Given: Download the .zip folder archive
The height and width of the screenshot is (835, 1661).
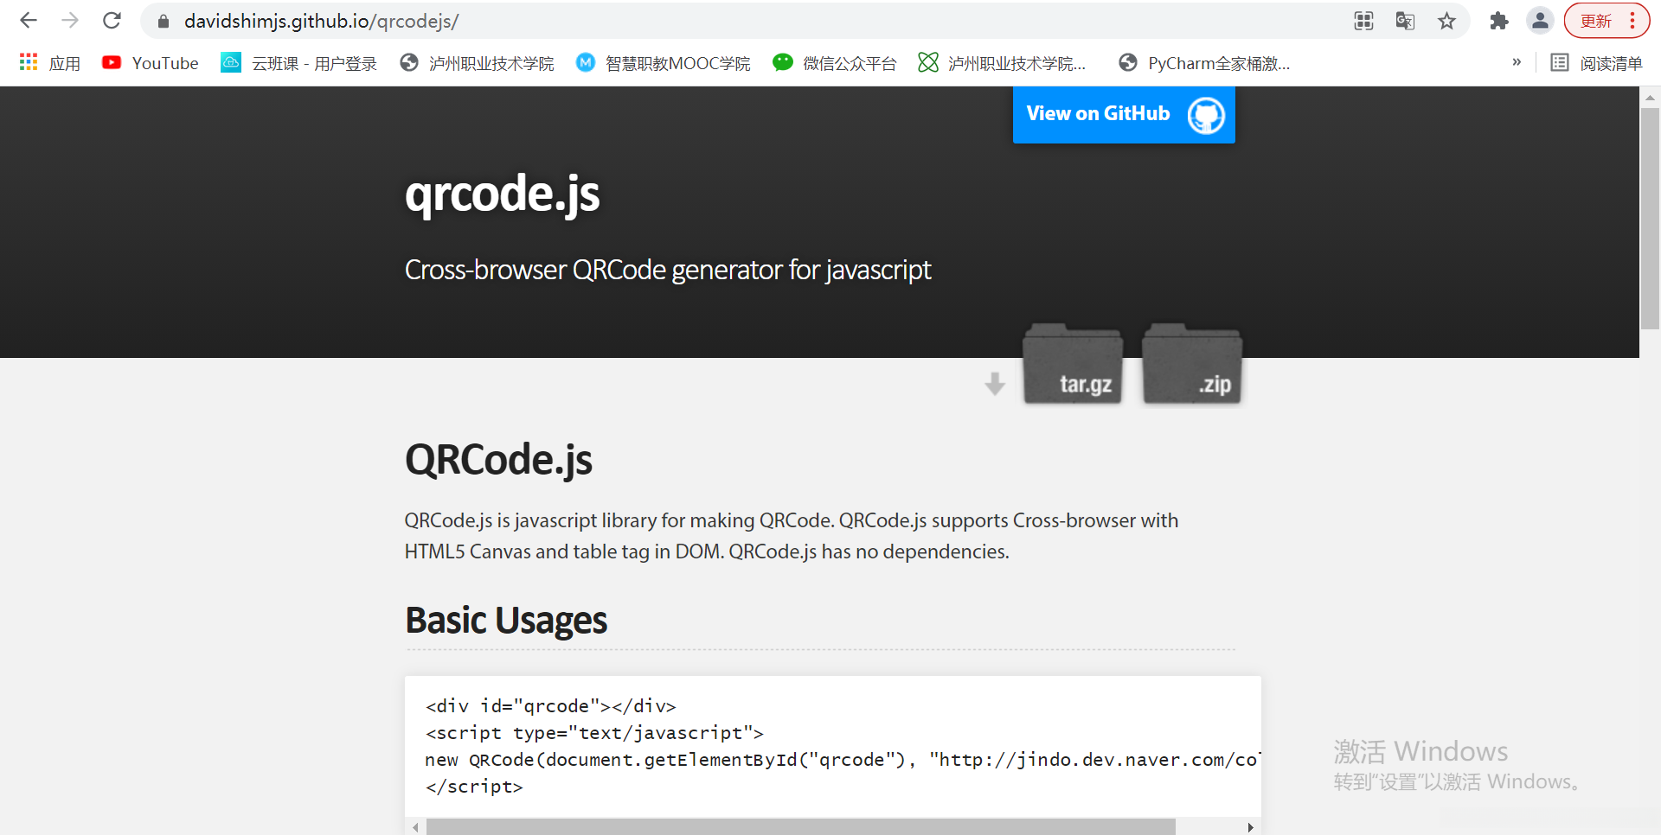Looking at the screenshot, I should (1192, 365).
